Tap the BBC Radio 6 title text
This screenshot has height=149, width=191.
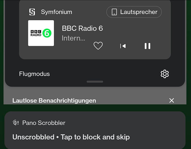point(82,28)
